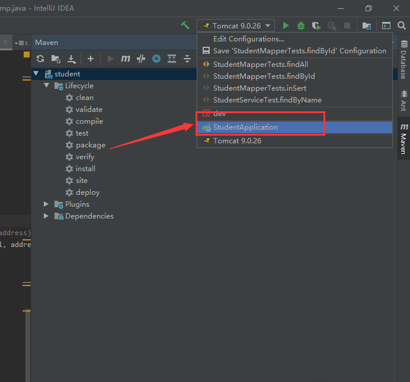Choose Edit Configurations... from the dropdown menu
The image size is (410, 382).
[x=294, y=39]
